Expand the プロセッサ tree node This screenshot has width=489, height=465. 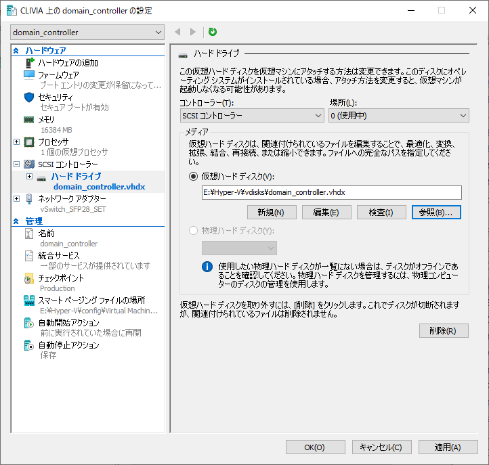point(17,142)
